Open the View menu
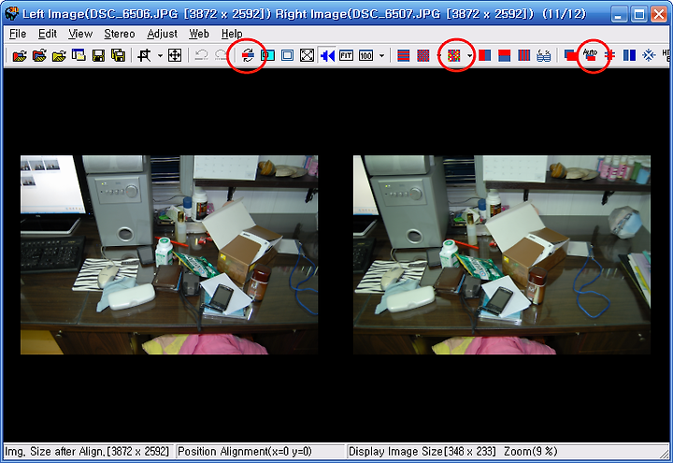673x463 pixels. click(x=80, y=34)
